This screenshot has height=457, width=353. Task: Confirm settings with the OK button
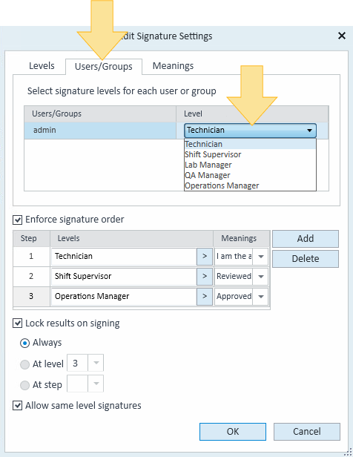coord(233,432)
